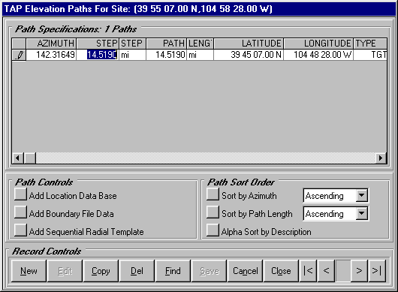Open the Sort by Azimuth order dropdown
The height and width of the screenshot is (292, 398).
(361, 196)
